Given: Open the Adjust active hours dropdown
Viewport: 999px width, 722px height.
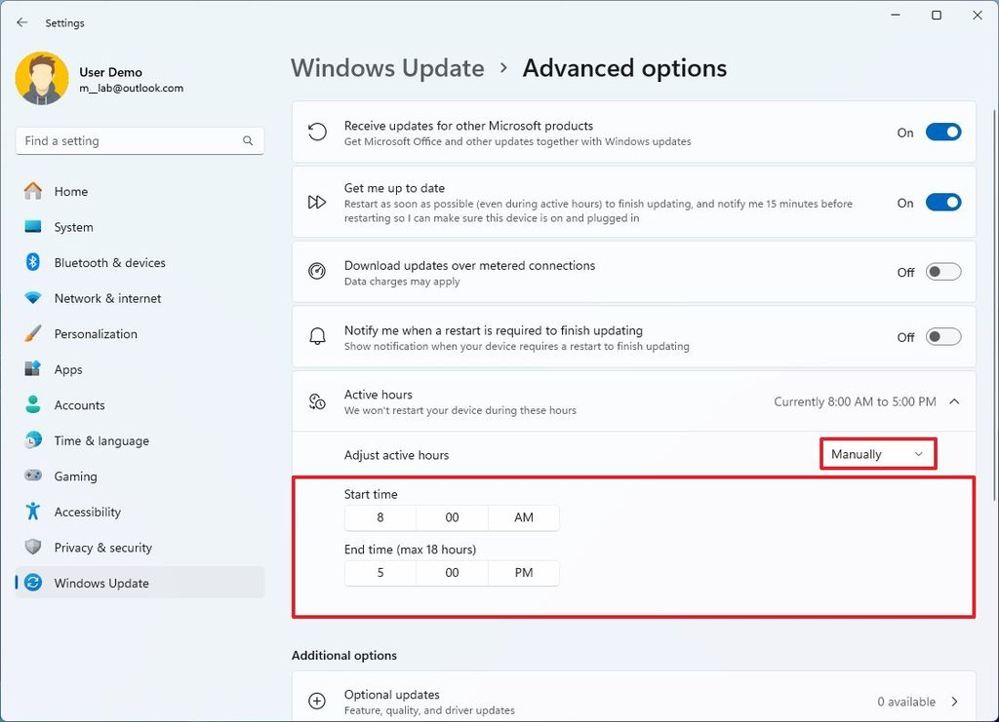Looking at the screenshot, I should 876,453.
